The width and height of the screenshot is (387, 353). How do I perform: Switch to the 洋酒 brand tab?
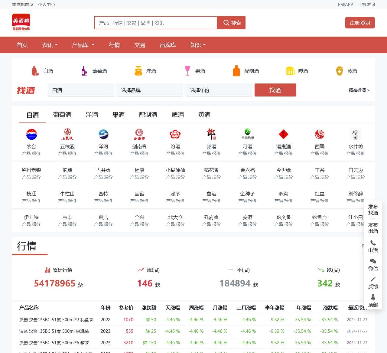point(92,115)
